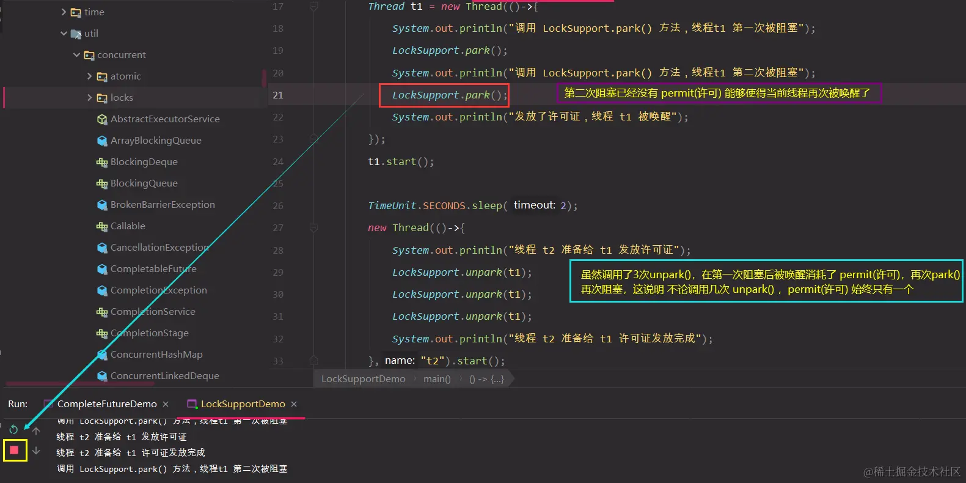The width and height of the screenshot is (966, 483).
Task: Open the Callable interface
Action: point(128,226)
